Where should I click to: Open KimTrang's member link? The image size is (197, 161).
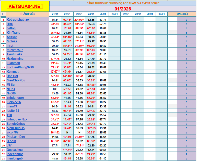click(x=14, y=33)
